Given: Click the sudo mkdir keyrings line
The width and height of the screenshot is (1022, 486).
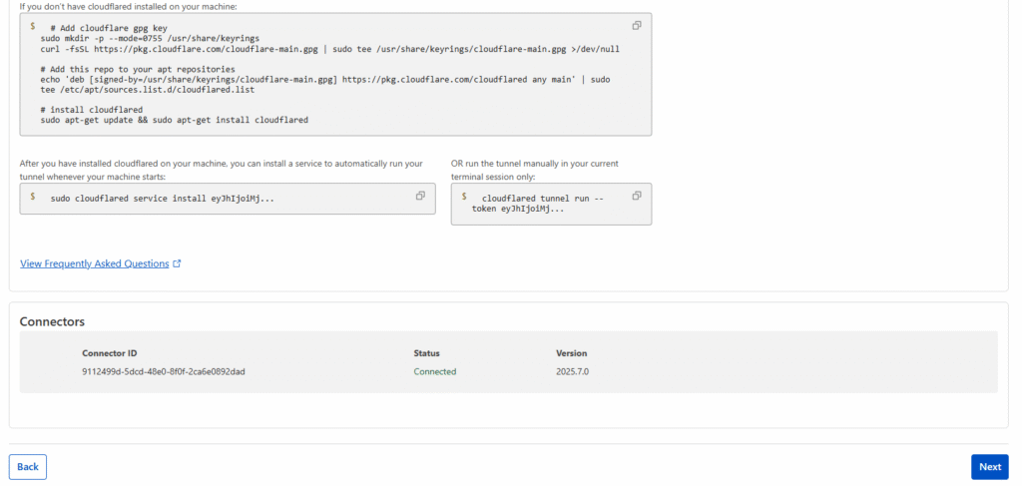Looking at the screenshot, I should 150,39.
